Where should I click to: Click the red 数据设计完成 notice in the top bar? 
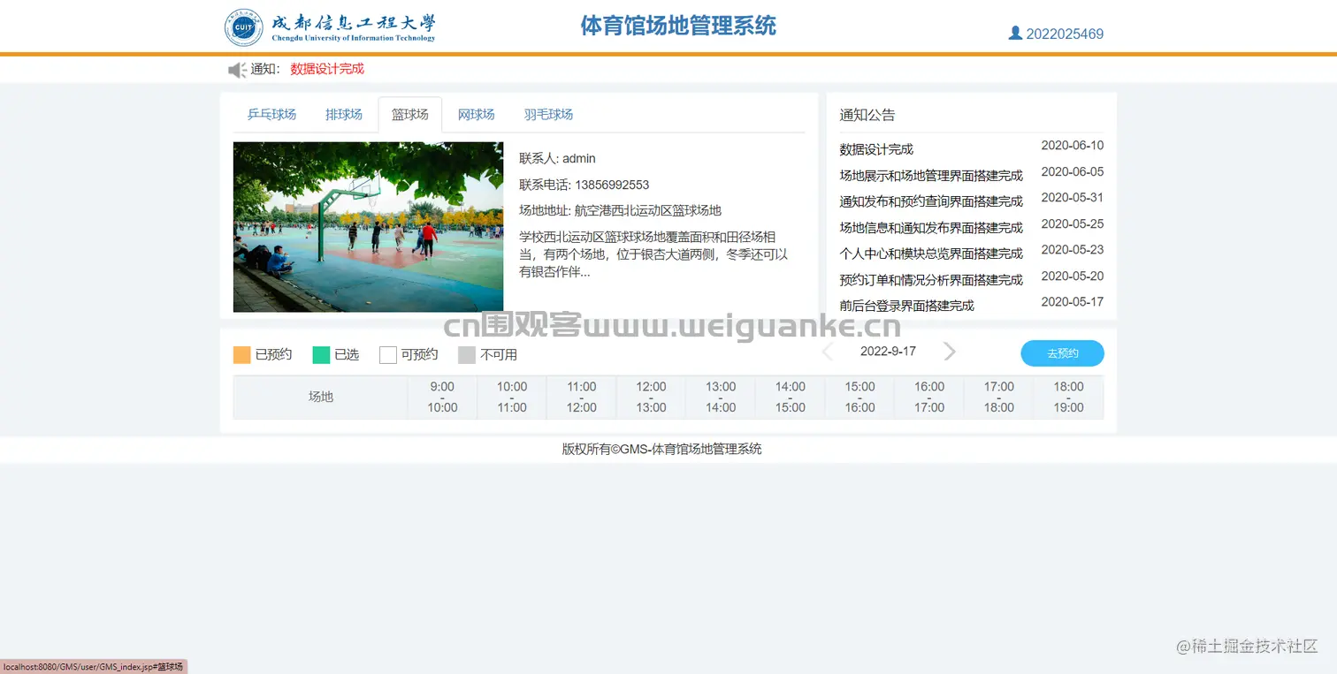[x=327, y=69]
